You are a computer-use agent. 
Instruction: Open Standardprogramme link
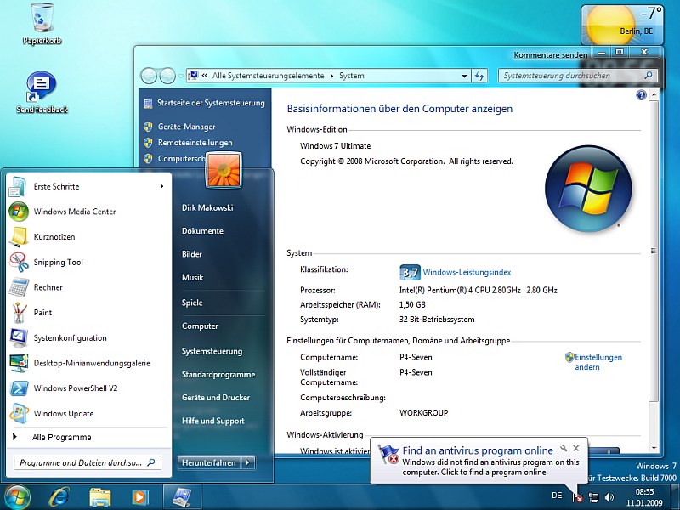[218, 374]
